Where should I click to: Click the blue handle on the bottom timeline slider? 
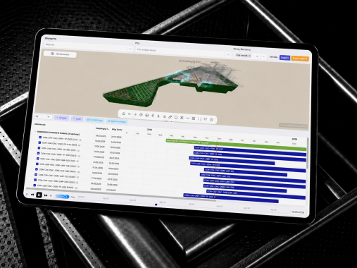[156, 205]
